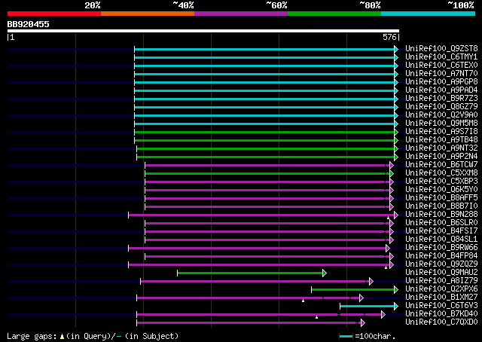Click the orange ~40% legend segment
The image size is (482, 342).
pyautogui.click(x=148, y=14)
